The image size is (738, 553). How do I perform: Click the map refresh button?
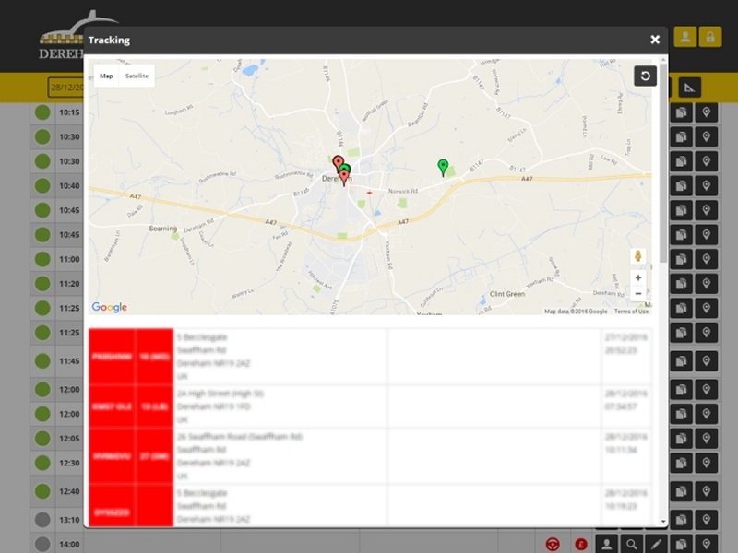[x=644, y=76]
